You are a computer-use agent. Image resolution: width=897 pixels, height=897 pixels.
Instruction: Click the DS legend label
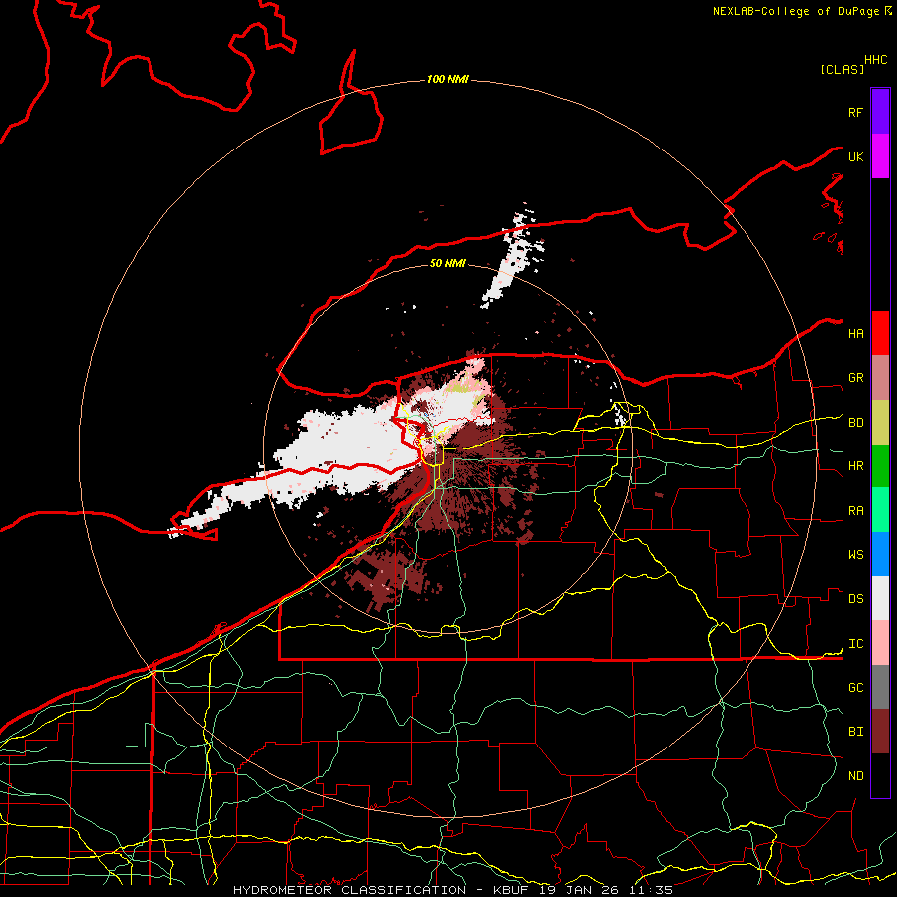tap(855, 599)
